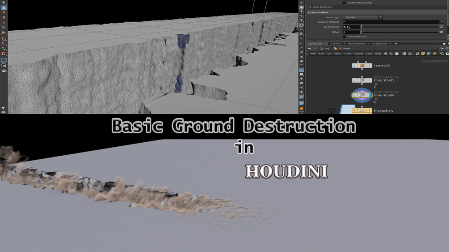
Task: Open the Tools menu
Action: pyautogui.click(x=347, y=54)
